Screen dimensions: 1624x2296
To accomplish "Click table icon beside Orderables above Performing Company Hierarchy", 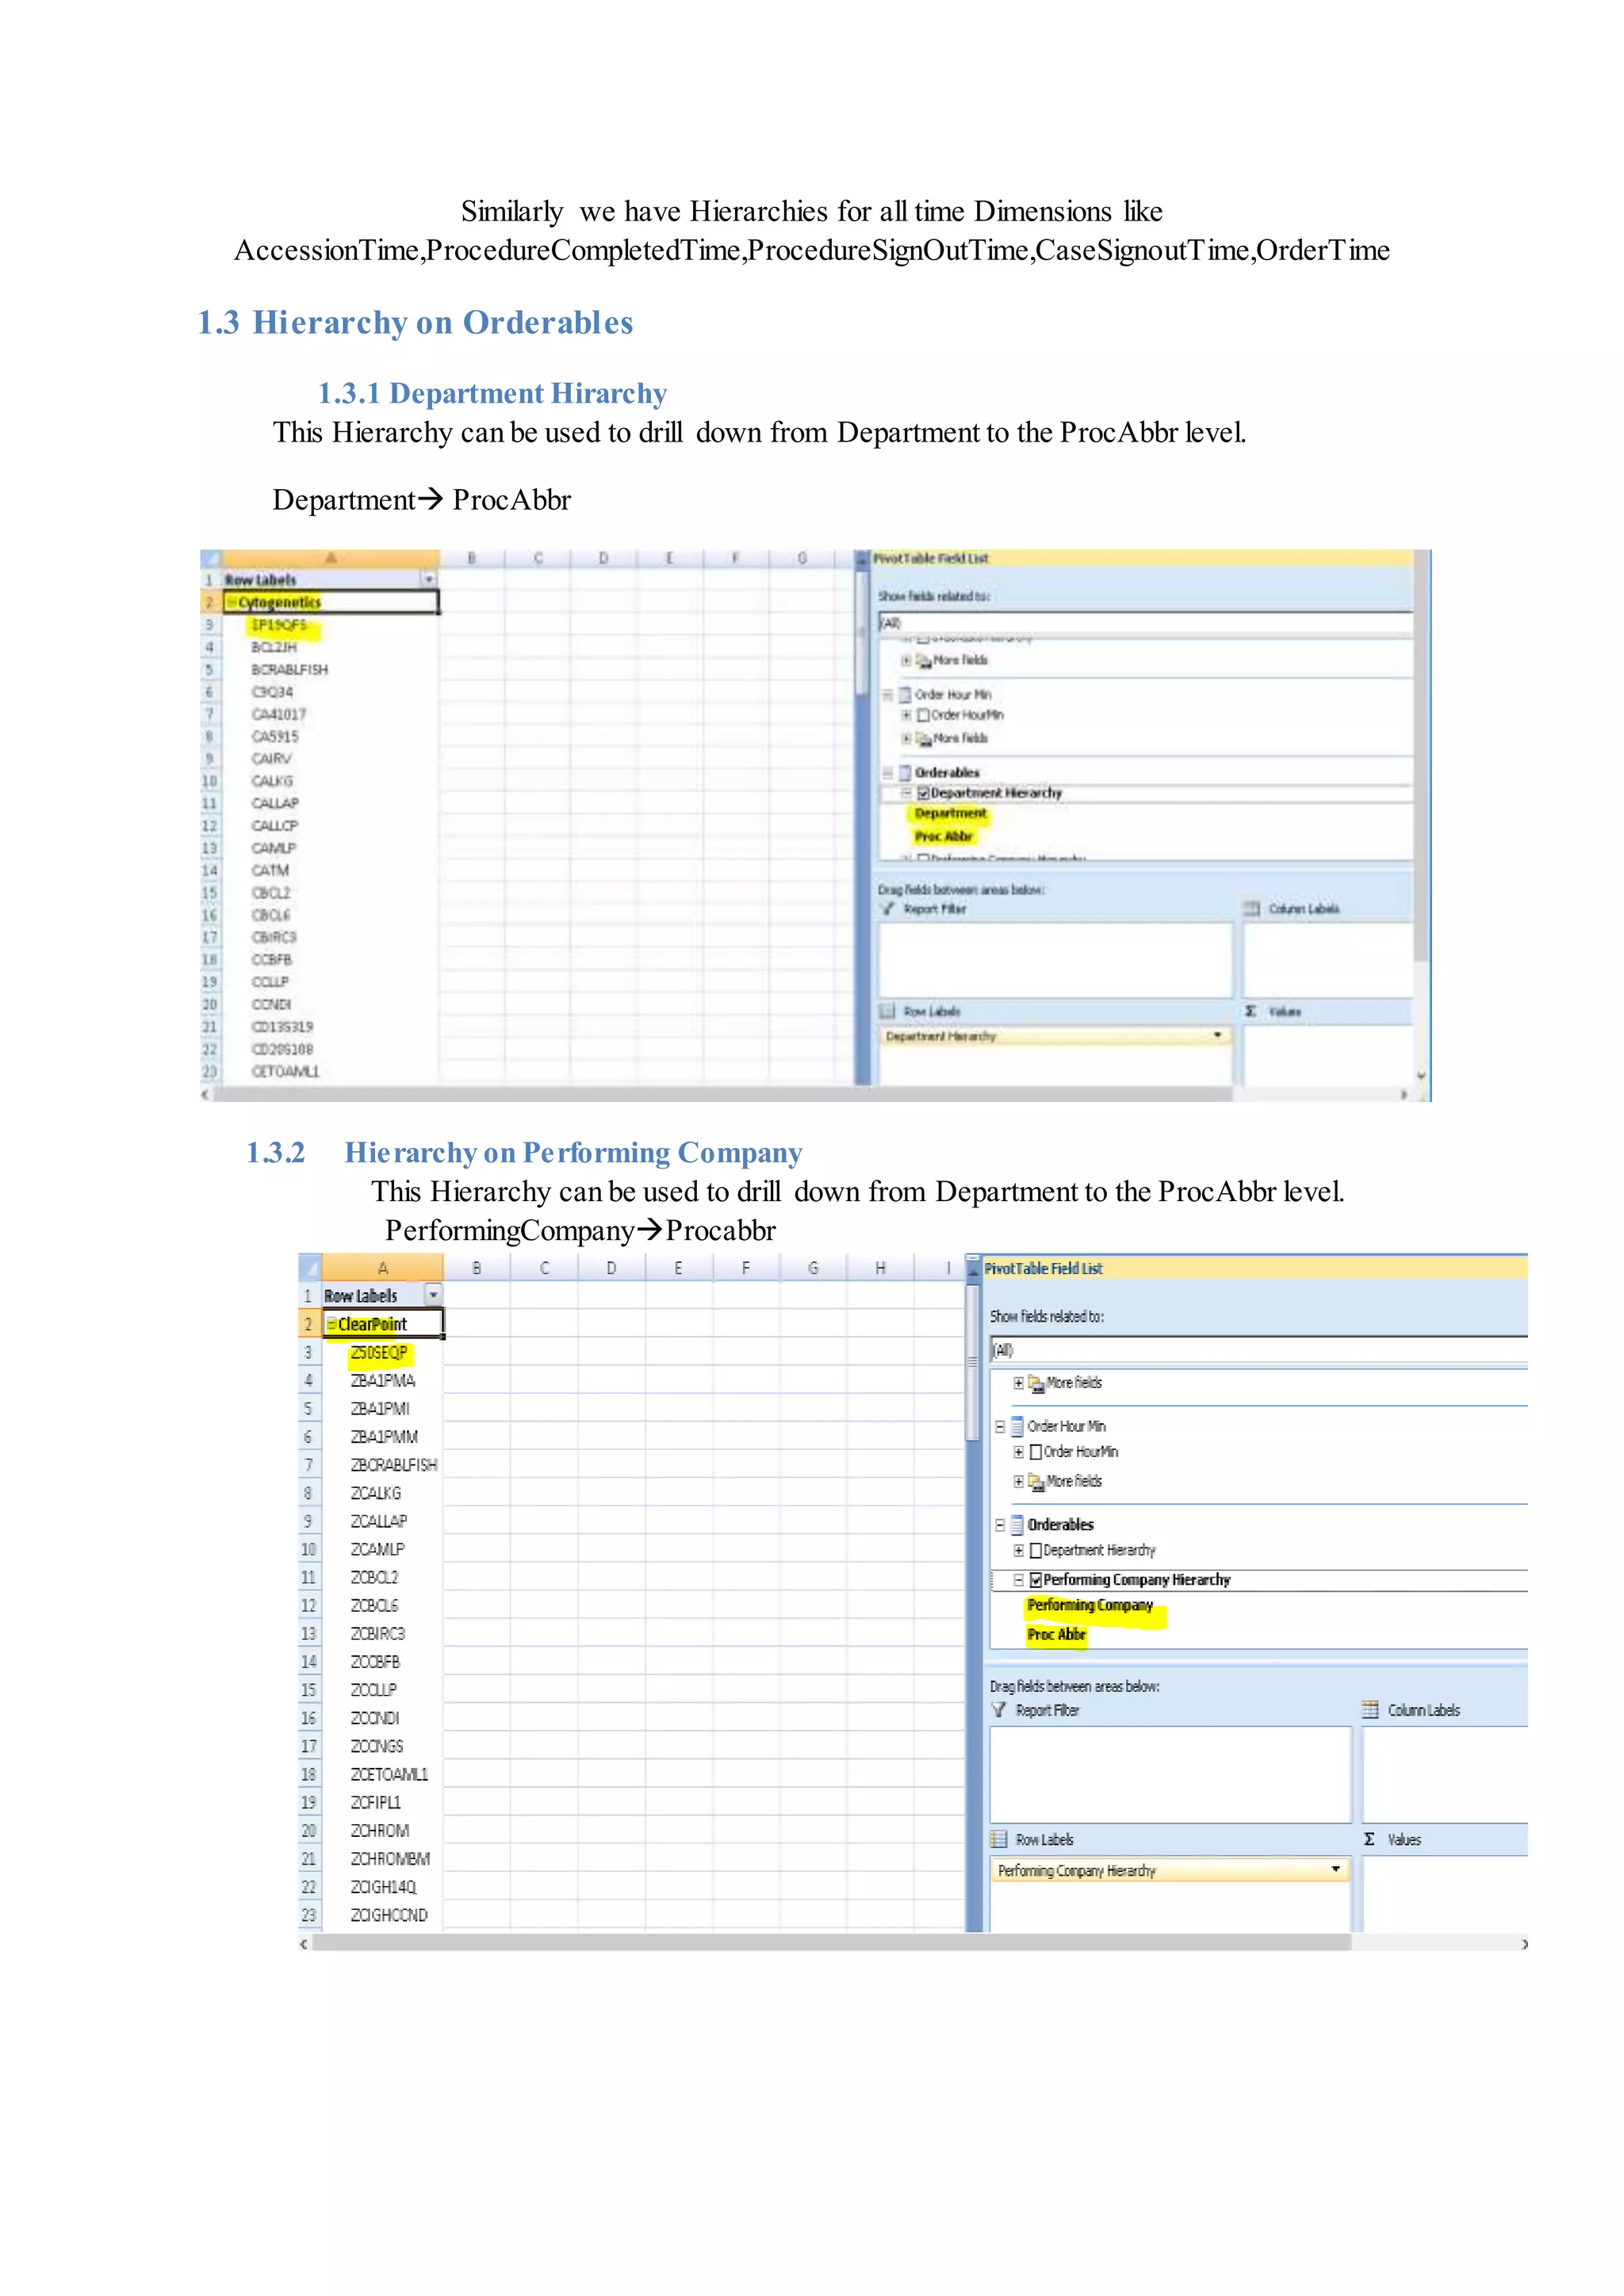I will 1017,1525.
